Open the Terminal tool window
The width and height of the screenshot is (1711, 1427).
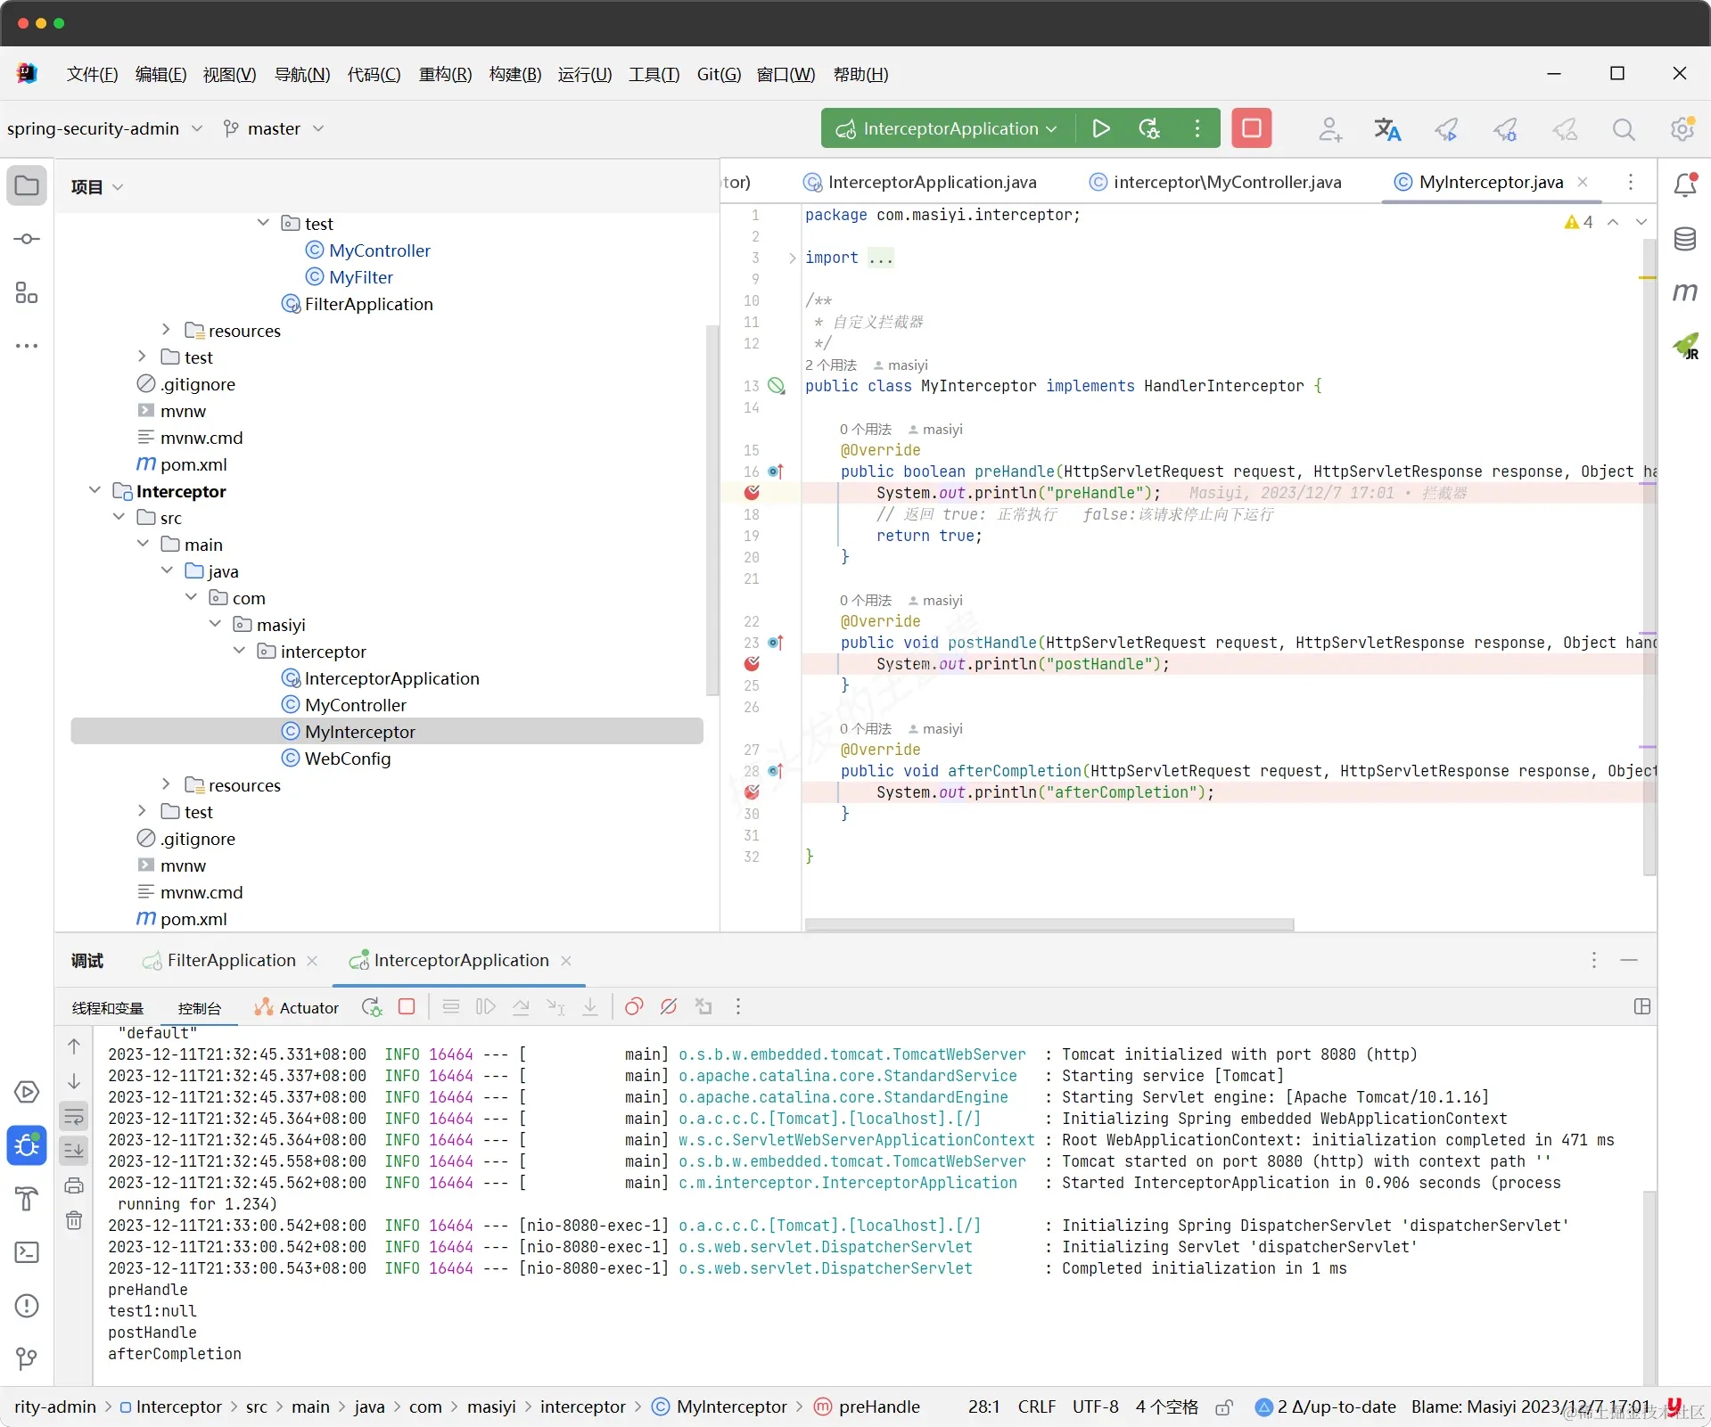point(27,1252)
